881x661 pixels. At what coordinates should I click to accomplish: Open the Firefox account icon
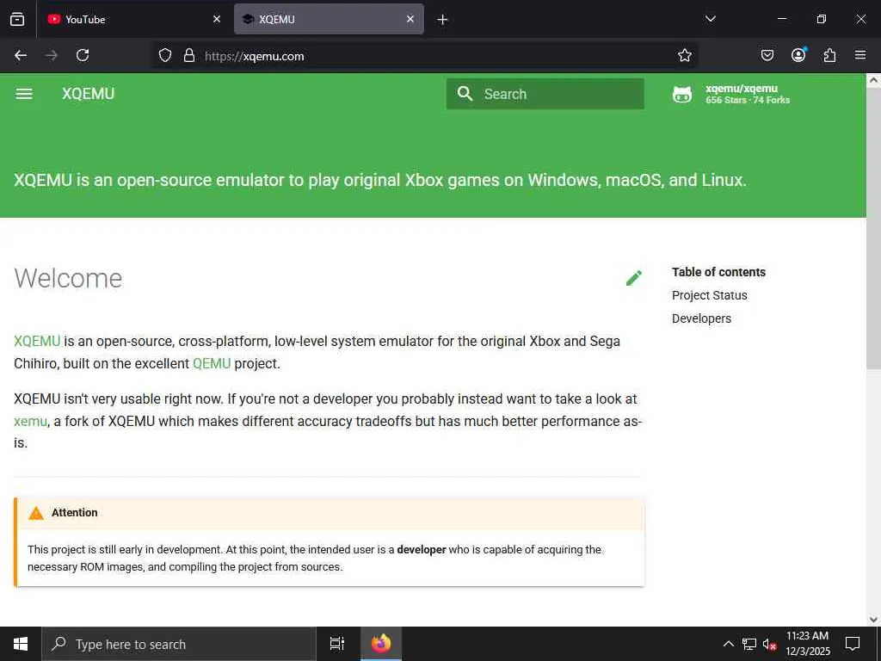[x=798, y=54]
